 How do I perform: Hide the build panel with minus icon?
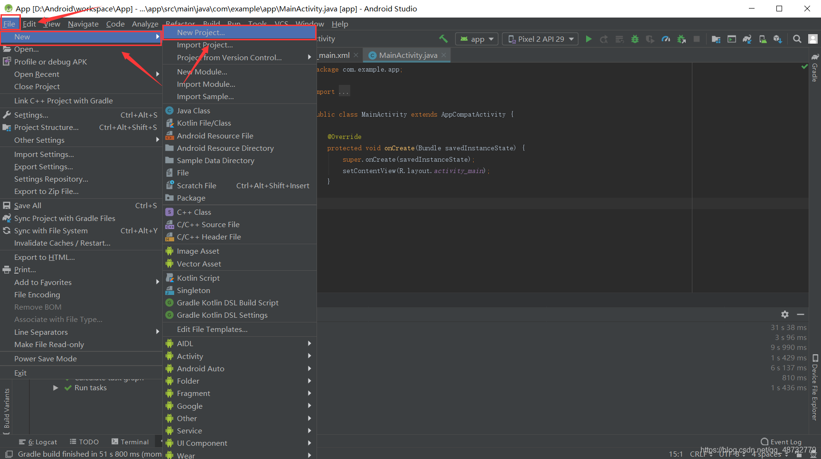coord(801,314)
